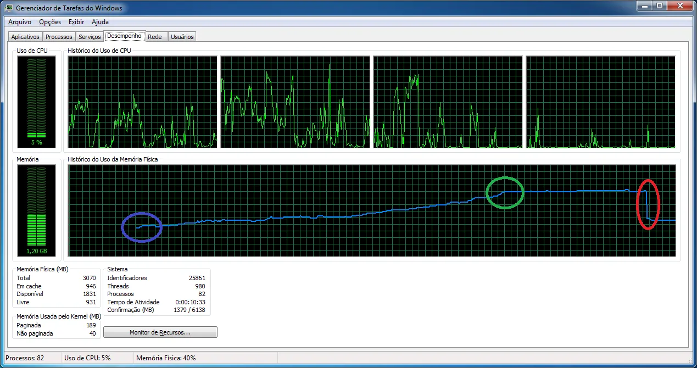The height and width of the screenshot is (368, 697).
Task: Switch to the Usuários tab
Action: click(x=182, y=37)
